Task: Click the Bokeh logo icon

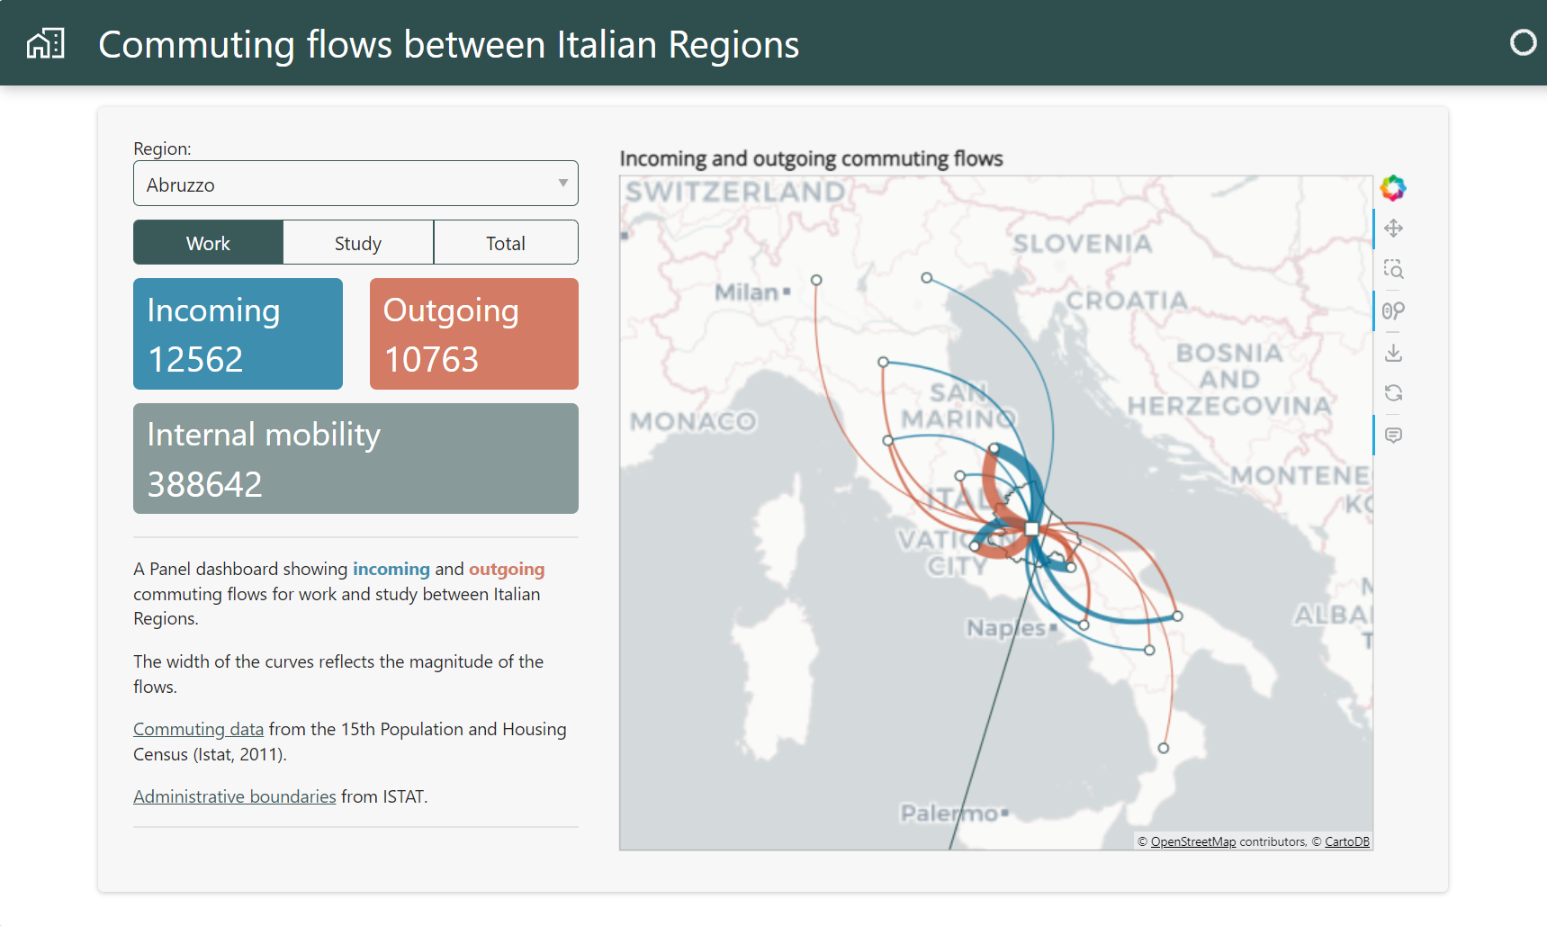Action: [1392, 188]
